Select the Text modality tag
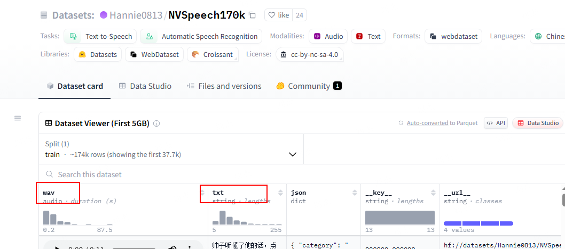 tap(368, 36)
